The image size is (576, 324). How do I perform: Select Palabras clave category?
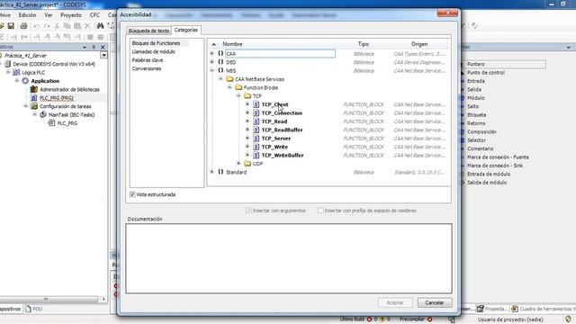point(148,60)
